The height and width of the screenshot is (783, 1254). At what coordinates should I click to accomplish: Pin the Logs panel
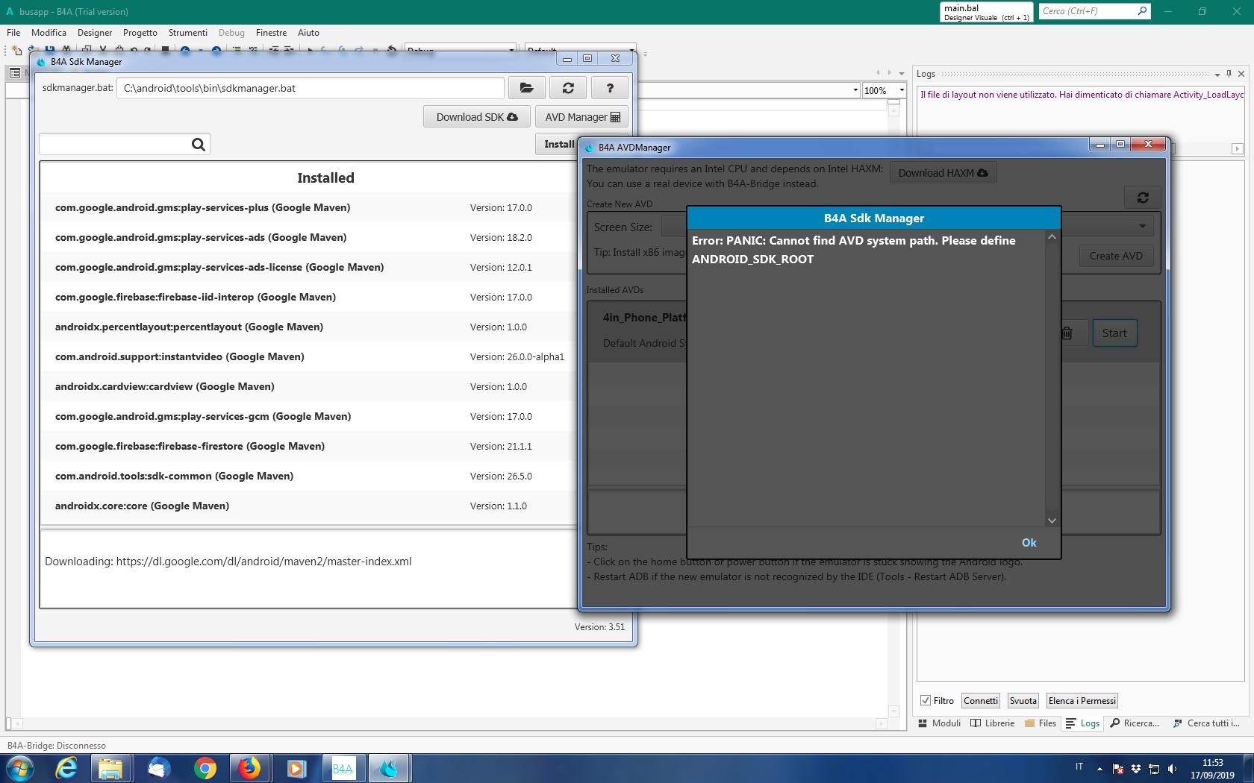pos(1229,74)
